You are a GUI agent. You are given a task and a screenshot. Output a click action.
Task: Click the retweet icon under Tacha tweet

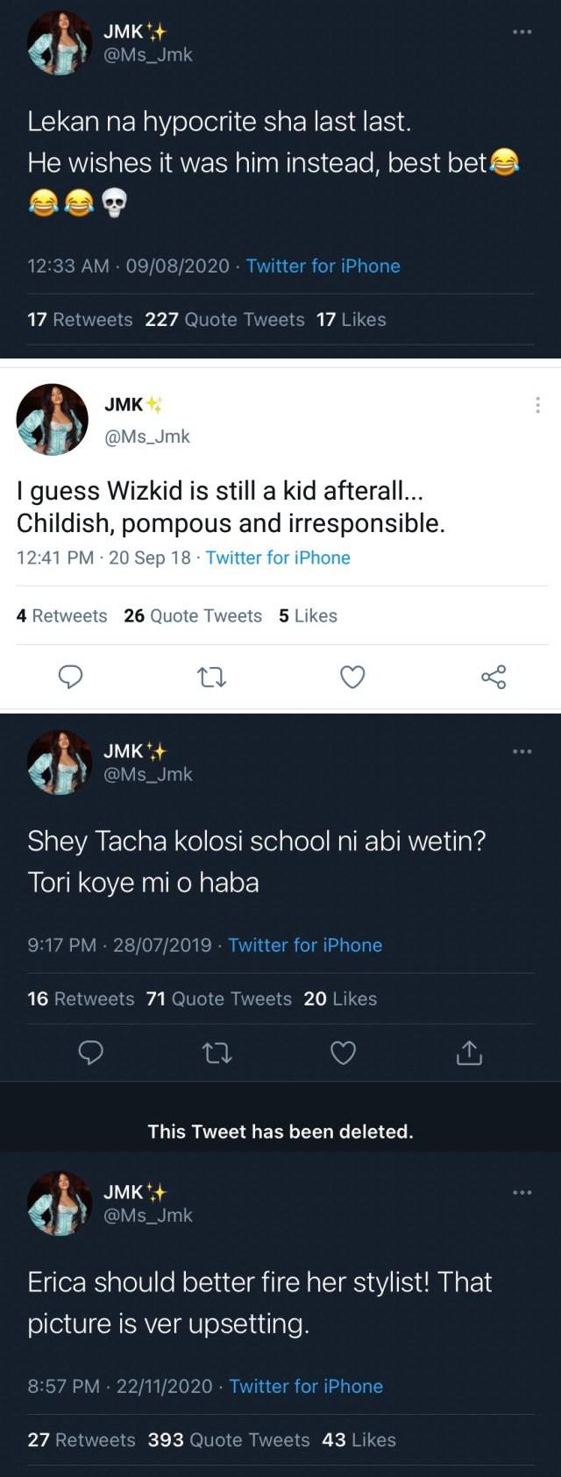pyautogui.click(x=217, y=1053)
